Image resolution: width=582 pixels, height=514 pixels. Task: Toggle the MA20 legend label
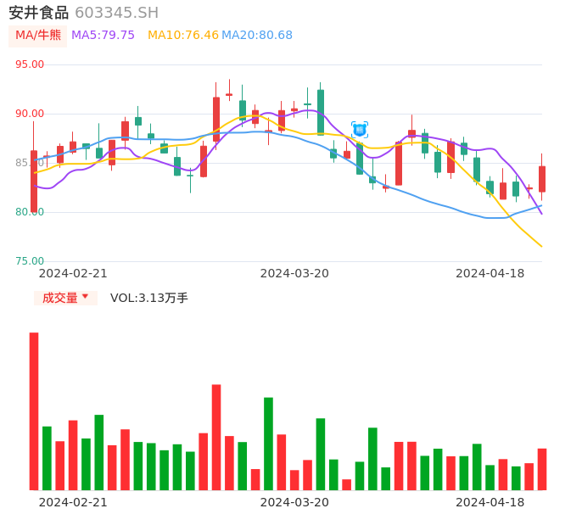tap(257, 35)
